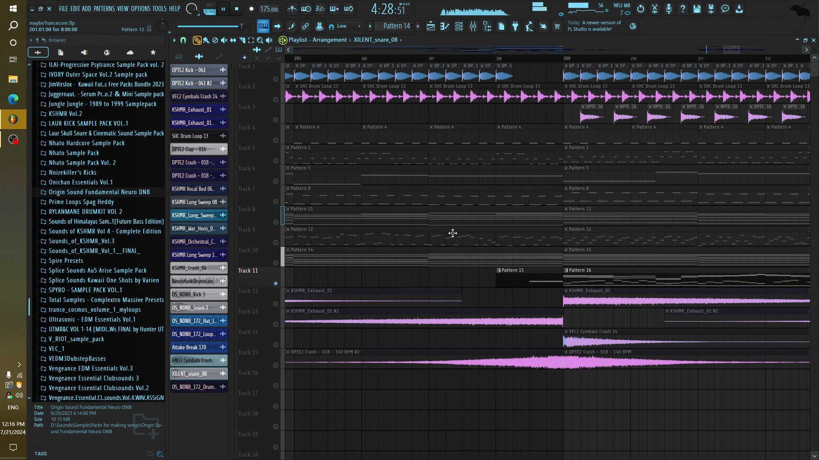The height and width of the screenshot is (460, 819).
Task: Toggle mute dot for Track 17
Action: point(276,406)
